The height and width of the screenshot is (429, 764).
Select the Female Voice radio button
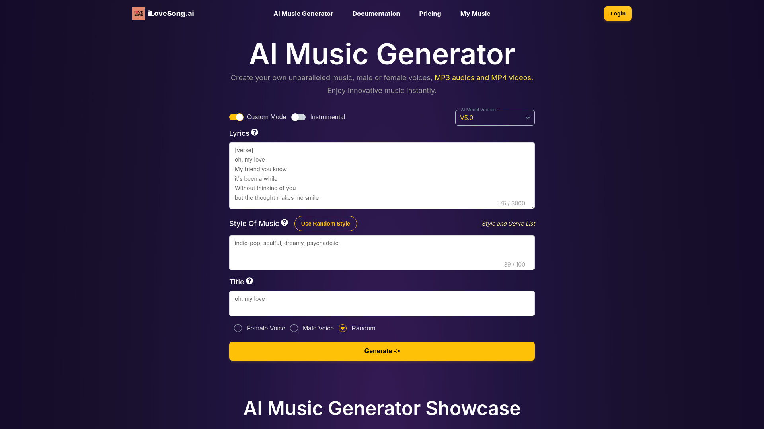click(x=238, y=329)
